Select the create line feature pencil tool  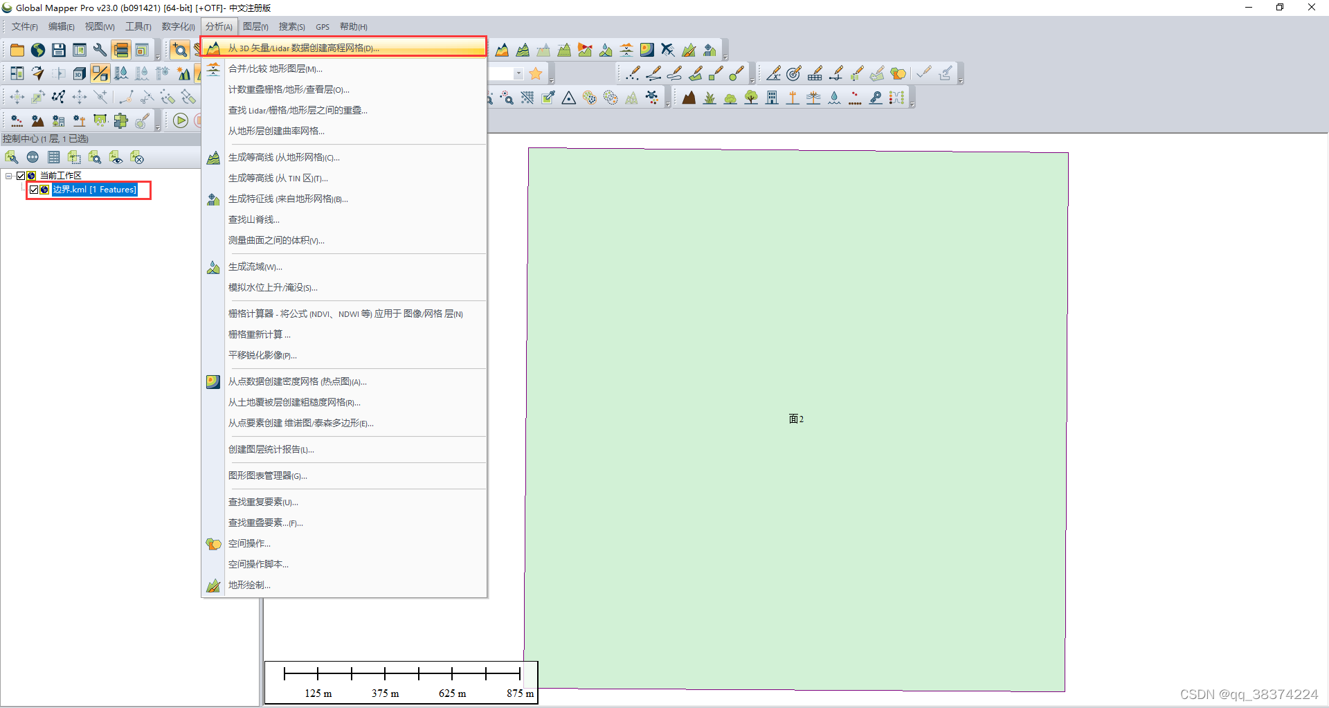pos(653,73)
